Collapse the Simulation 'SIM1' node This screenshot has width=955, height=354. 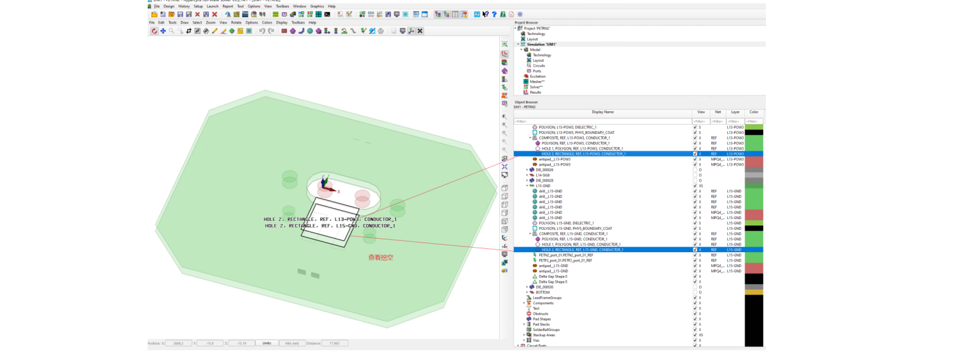(519, 45)
